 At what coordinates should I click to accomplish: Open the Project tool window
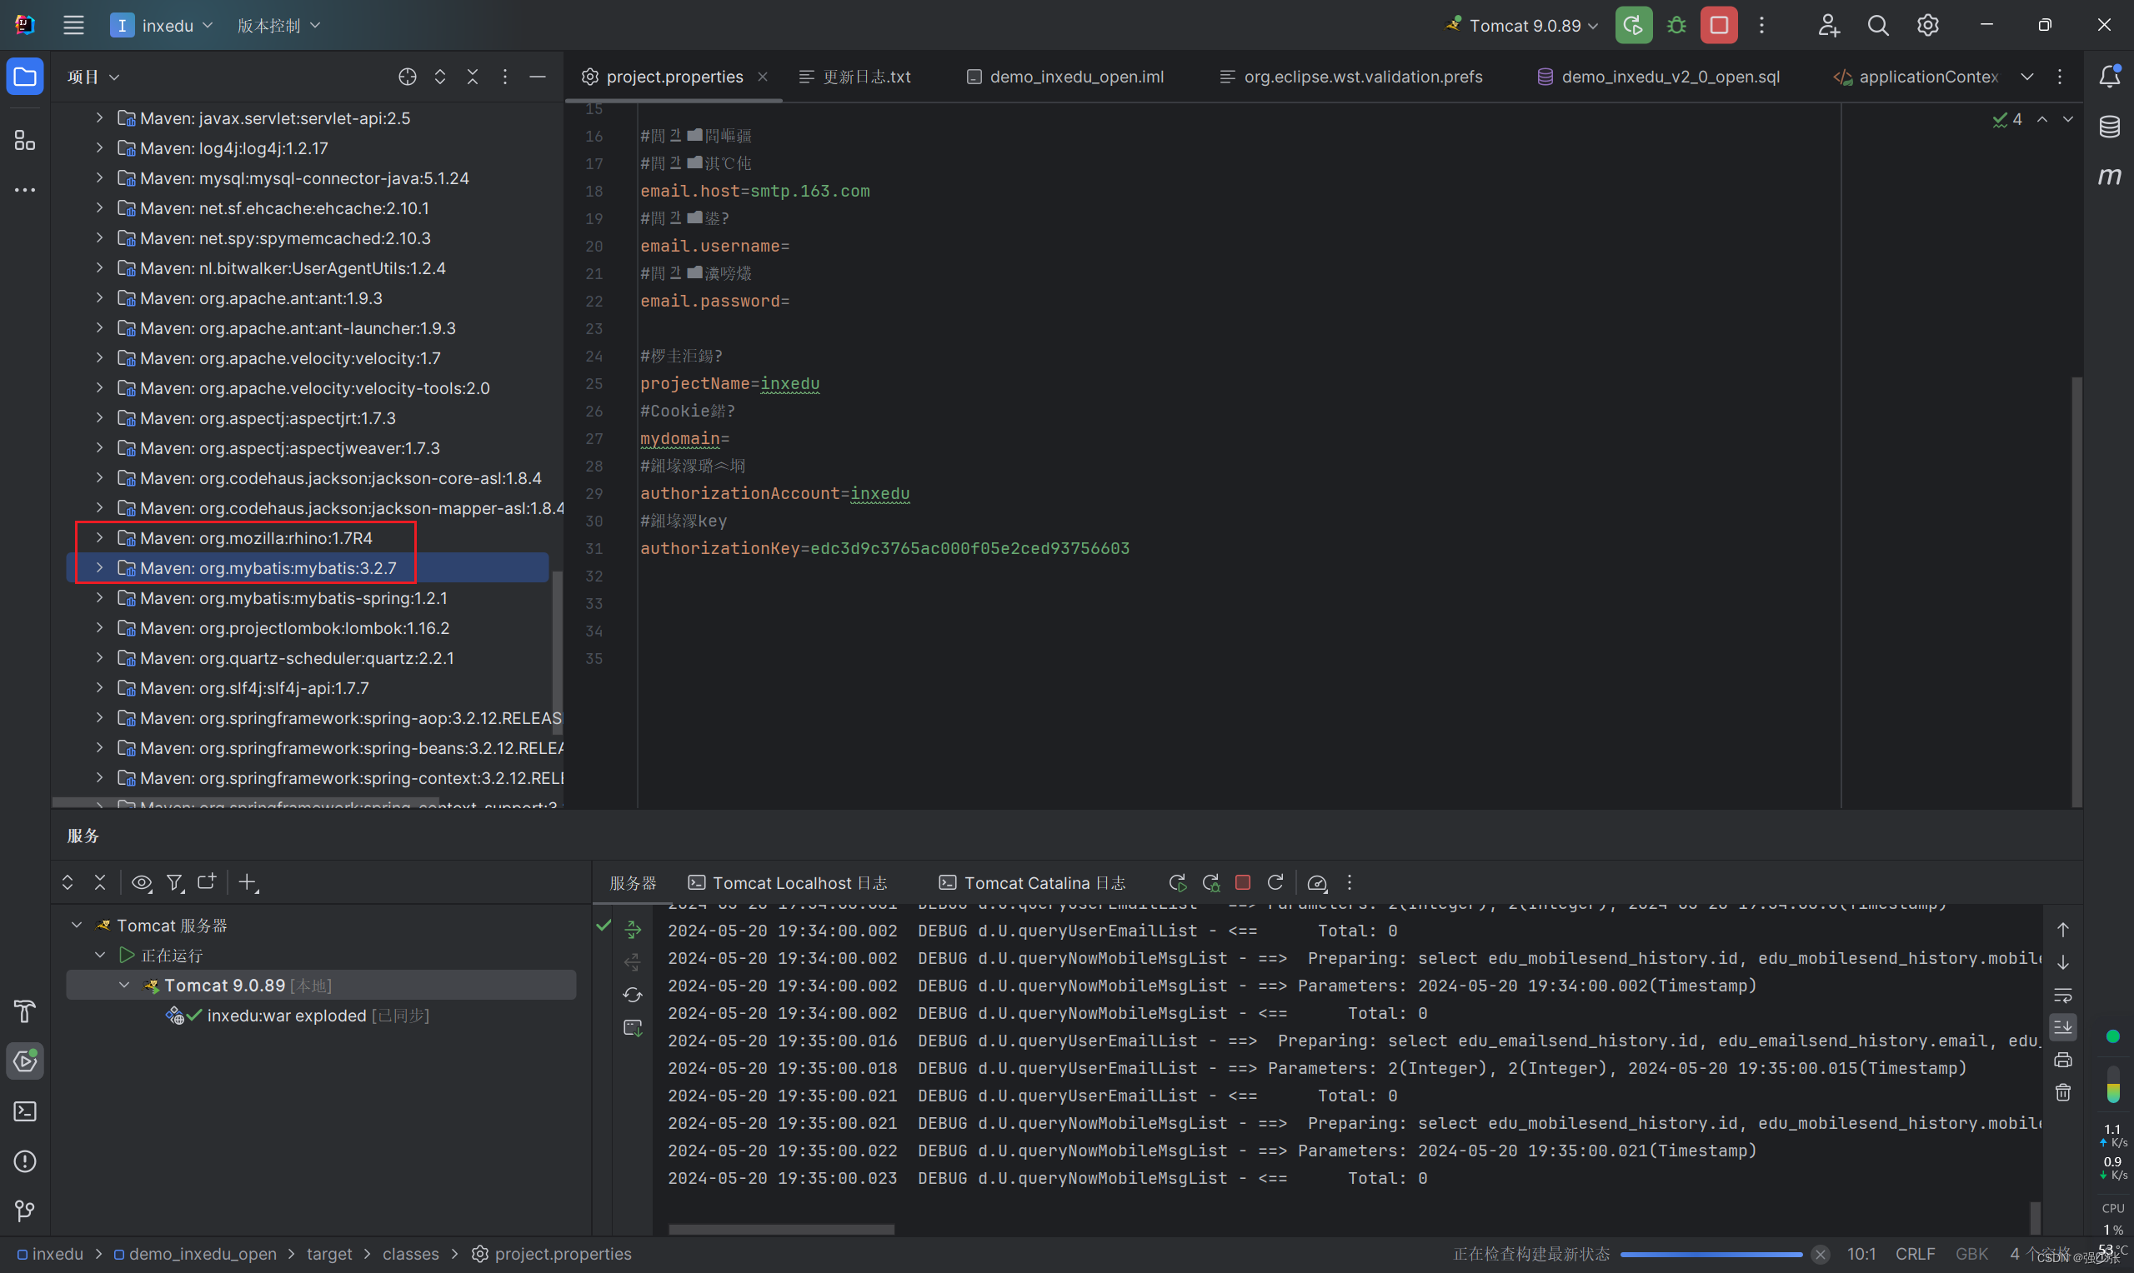point(25,77)
